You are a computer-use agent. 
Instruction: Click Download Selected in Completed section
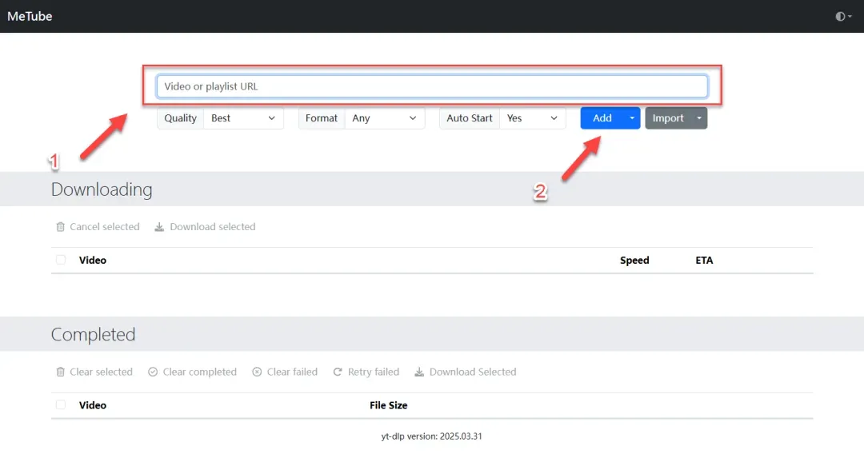466,372
